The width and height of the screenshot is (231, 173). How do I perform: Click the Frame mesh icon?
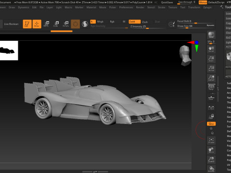(x=211, y=140)
